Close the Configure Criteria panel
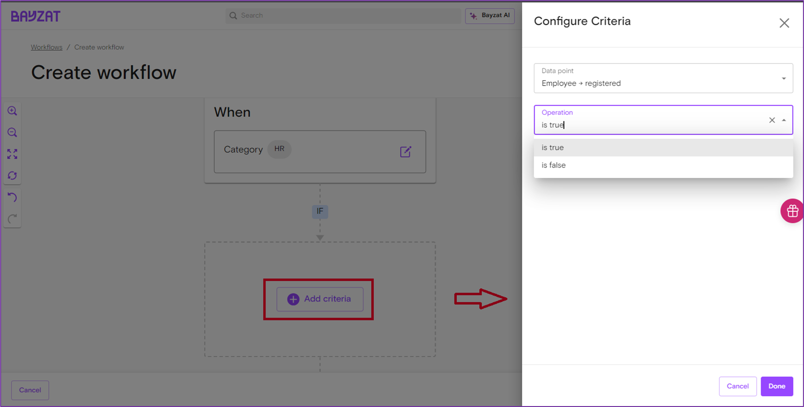 [x=784, y=23]
